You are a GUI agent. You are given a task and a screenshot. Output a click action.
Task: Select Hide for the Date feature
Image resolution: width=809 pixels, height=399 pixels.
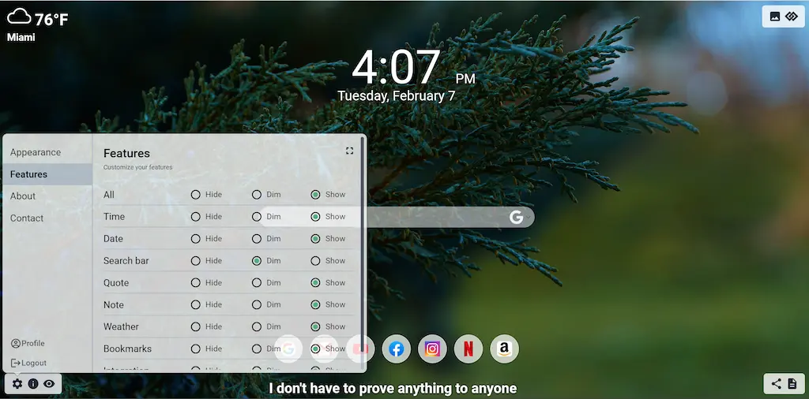(195, 239)
